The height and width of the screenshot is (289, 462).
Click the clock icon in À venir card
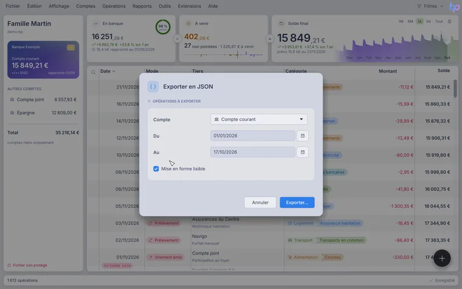pyautogui.click(x=188, y=24)
